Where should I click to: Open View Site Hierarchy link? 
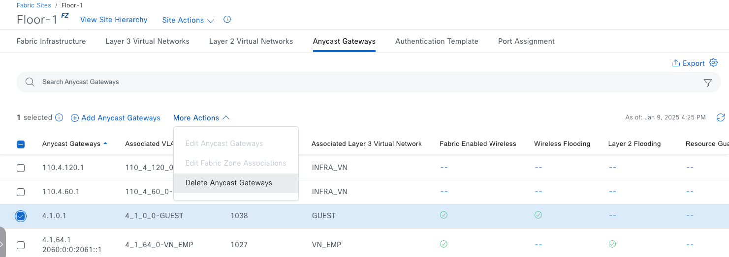coord(114,20)
